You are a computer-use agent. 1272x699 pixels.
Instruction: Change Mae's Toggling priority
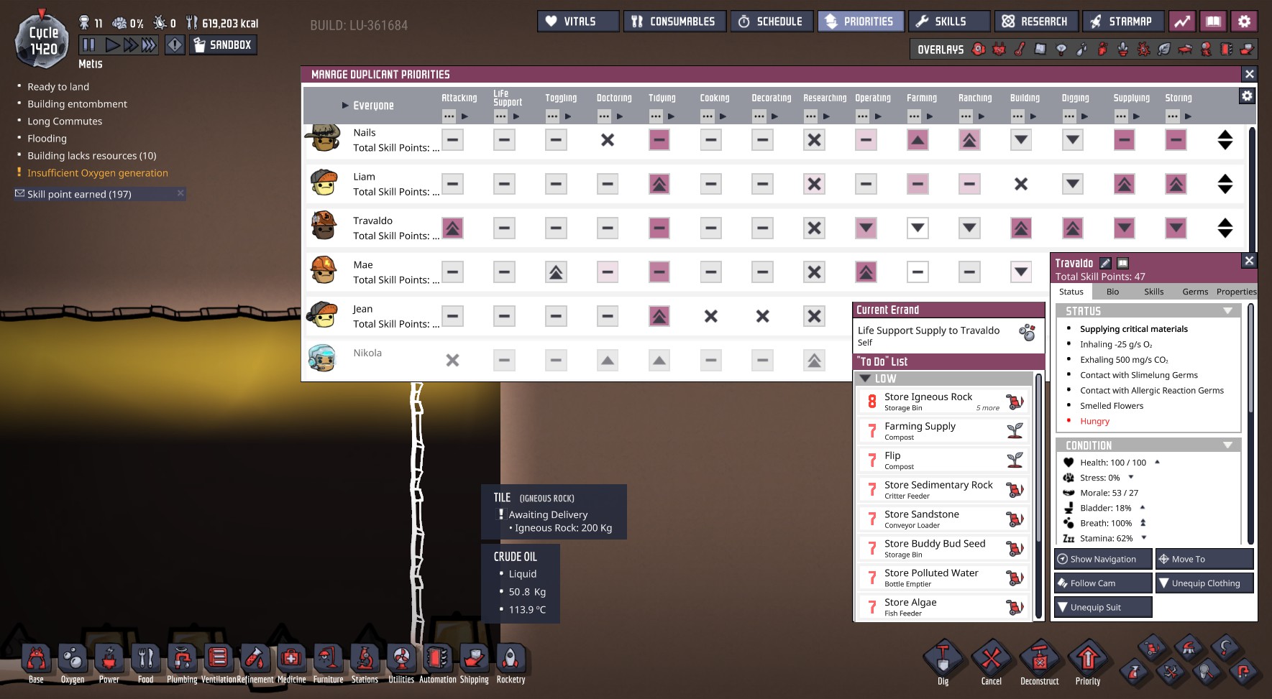(x=556, y=272)
